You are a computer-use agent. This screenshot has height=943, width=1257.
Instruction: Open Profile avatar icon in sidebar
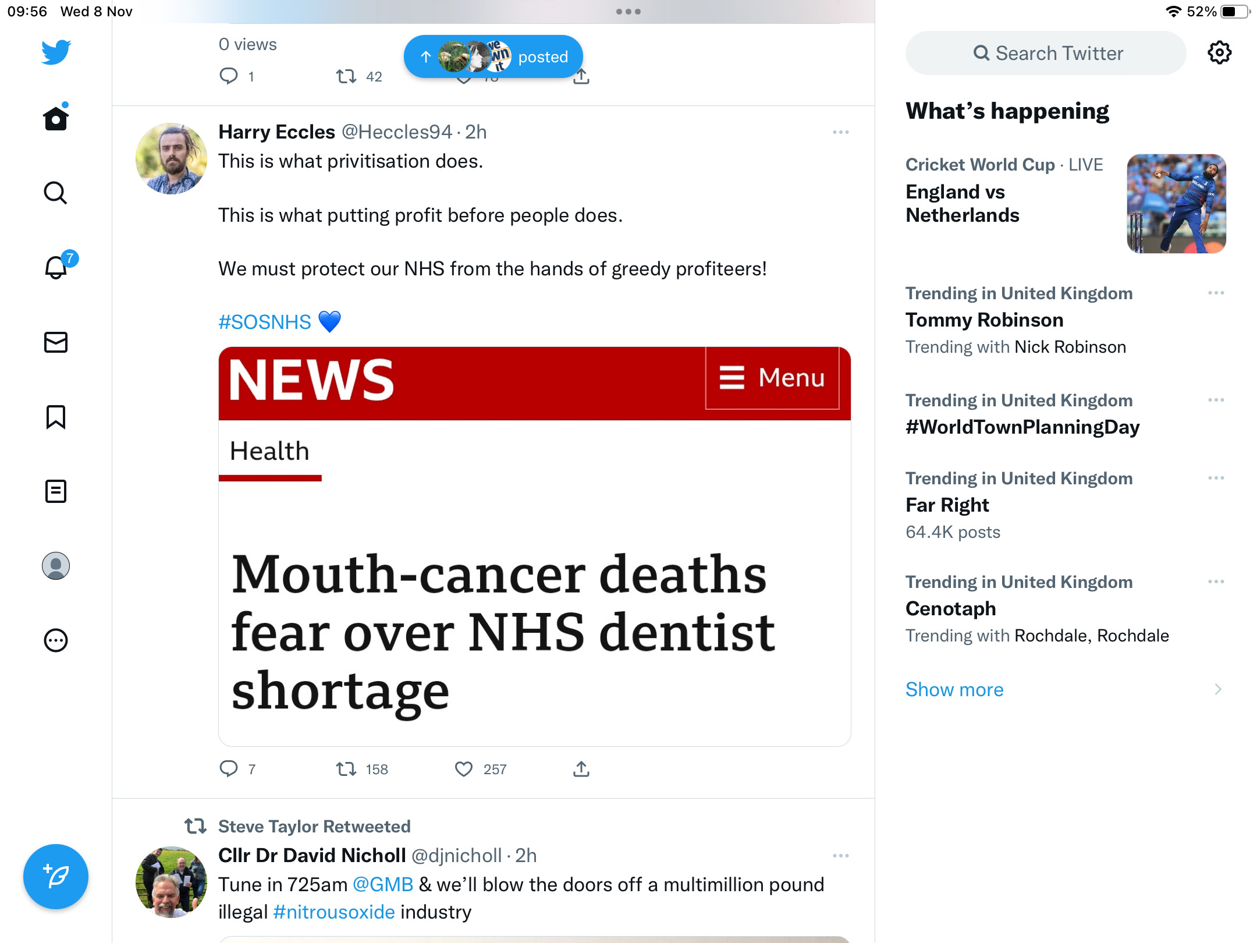[56, 566]
